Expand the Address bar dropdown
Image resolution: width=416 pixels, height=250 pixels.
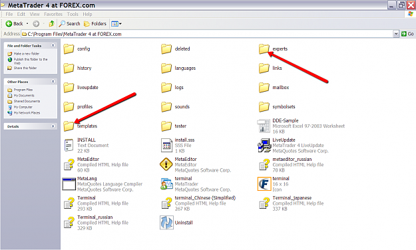coord(396,34)
